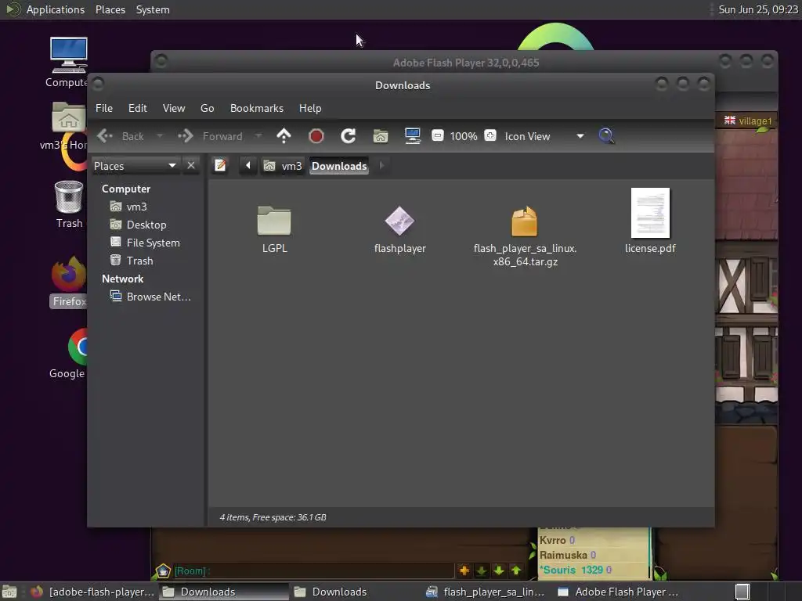Select the vm3 path bar button

283,166
